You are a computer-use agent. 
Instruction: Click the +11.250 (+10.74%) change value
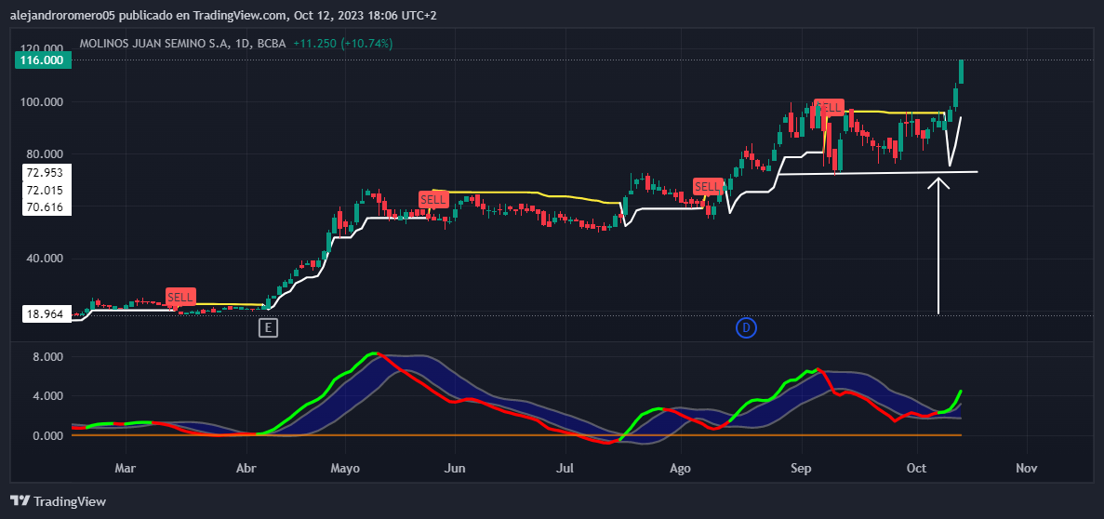click(x=342, y=44)
